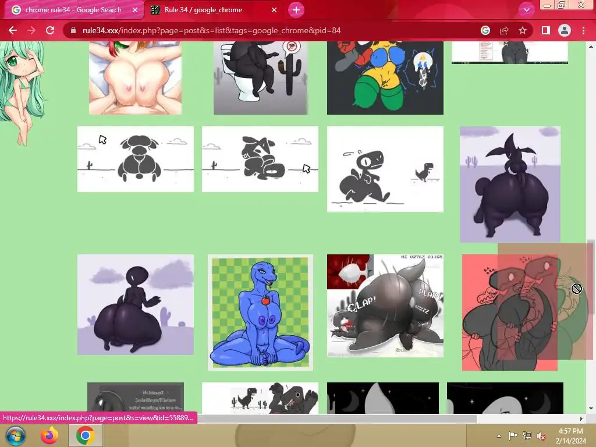Open network status tray icon
This screenshot has height=447, width=596.
(527, 435)
